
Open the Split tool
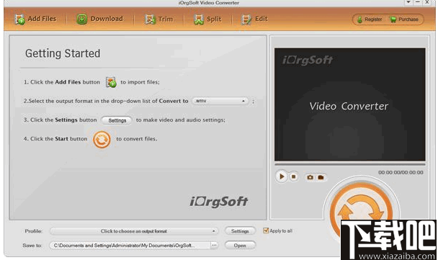coord(207,19)
